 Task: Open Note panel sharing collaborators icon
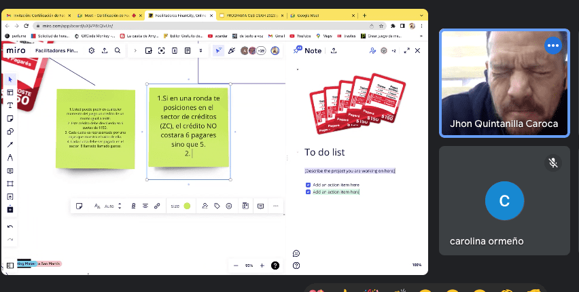pyautogui.click(x=372, y=50)
